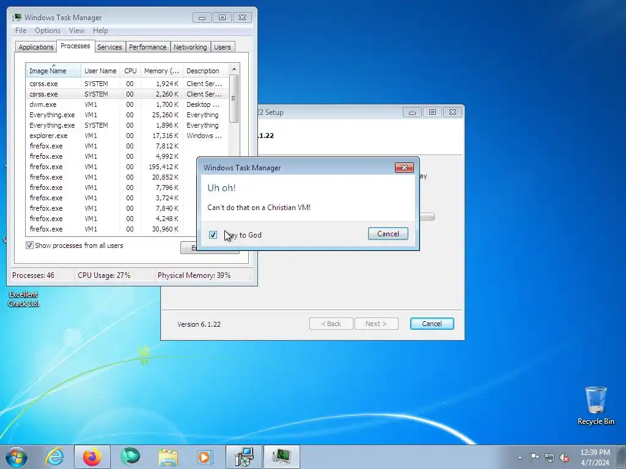Select firefox.exe using 195,412 K

[112, 167]
